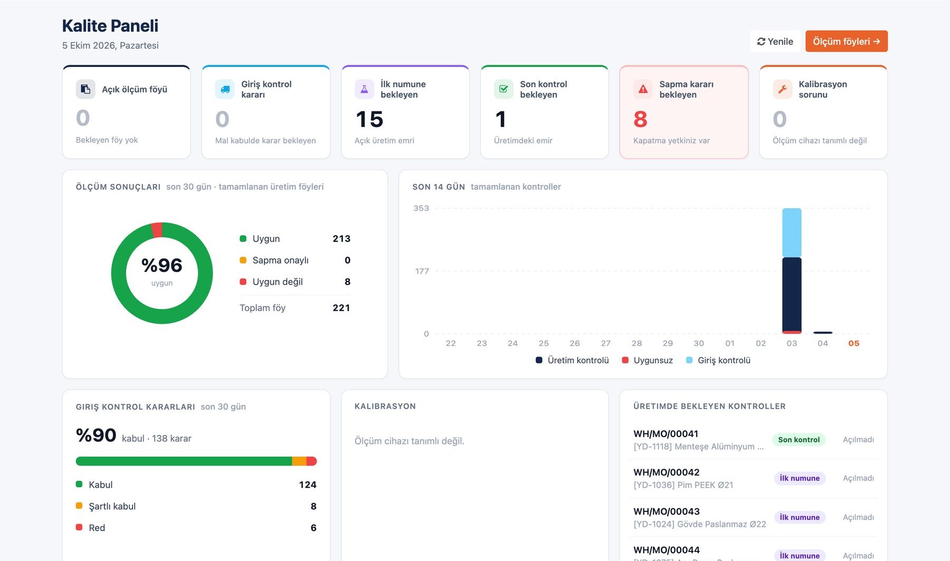
Task: Select the '15' İlk numune count
Action: pyautogui.click(x=369, y=119)
